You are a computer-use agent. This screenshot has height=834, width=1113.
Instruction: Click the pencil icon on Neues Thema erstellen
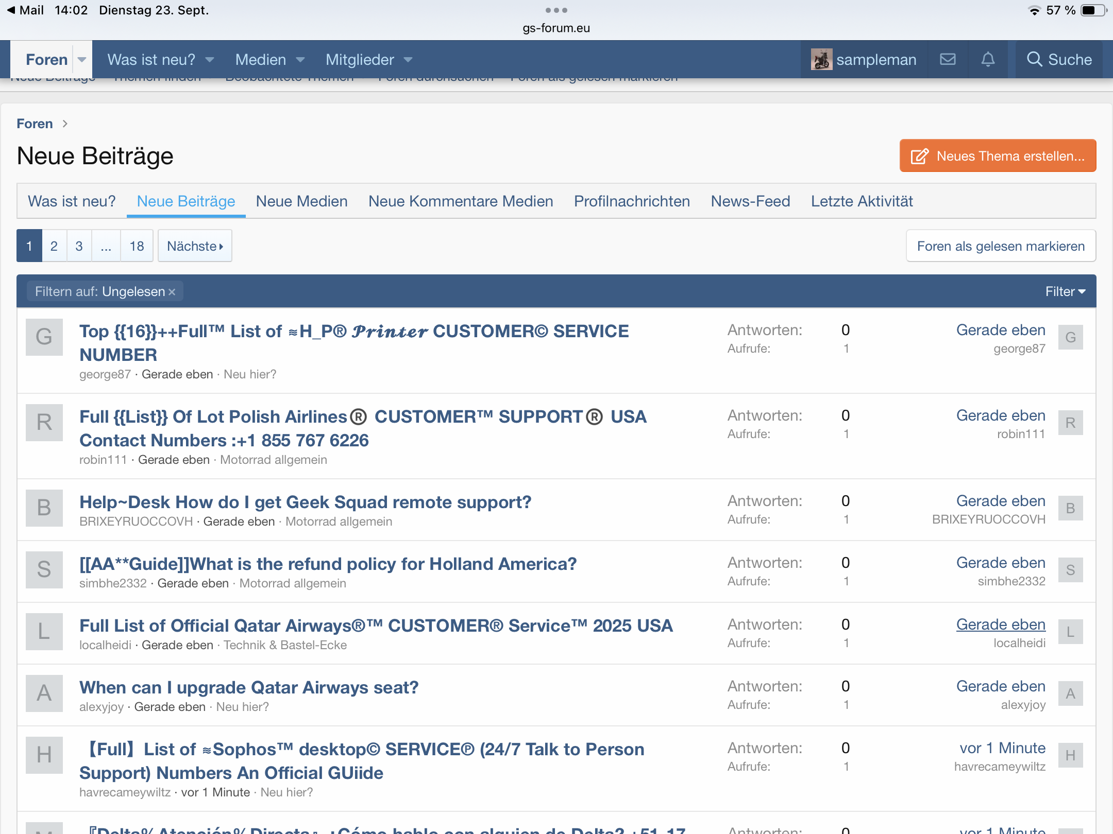click(920, 156)
